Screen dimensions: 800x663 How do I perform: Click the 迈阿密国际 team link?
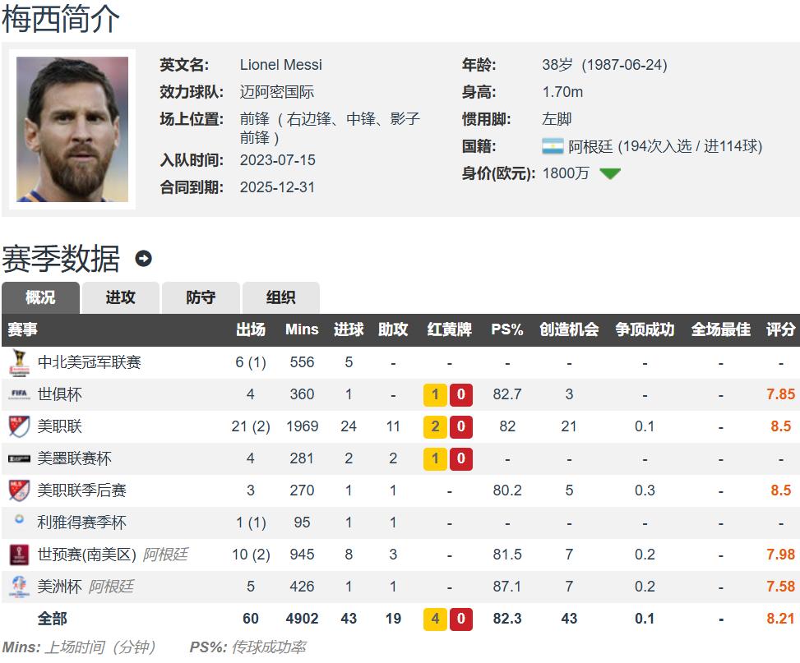pos(276,92)
